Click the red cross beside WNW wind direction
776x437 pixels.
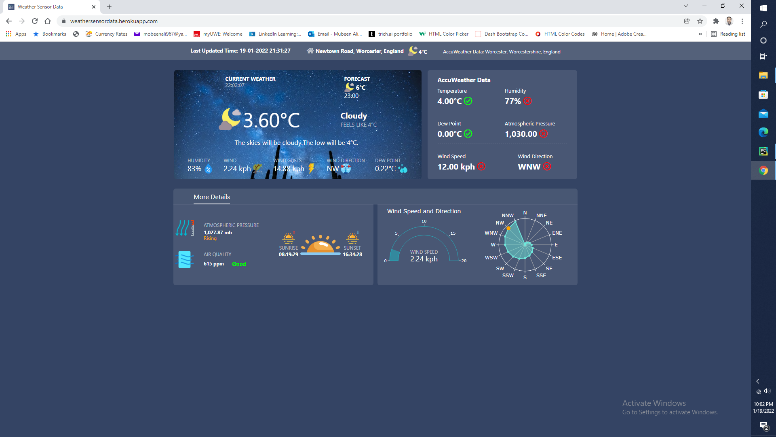click(547, 167)
